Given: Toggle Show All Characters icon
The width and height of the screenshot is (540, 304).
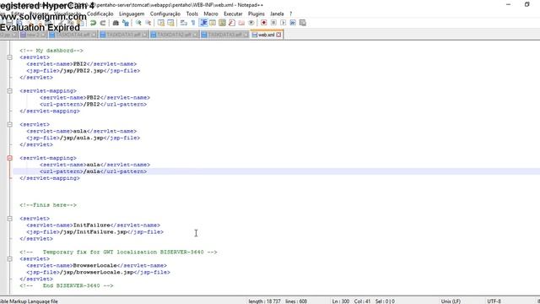Looking at the screenshot, I should pyautogui.click(x=193, y=23).
